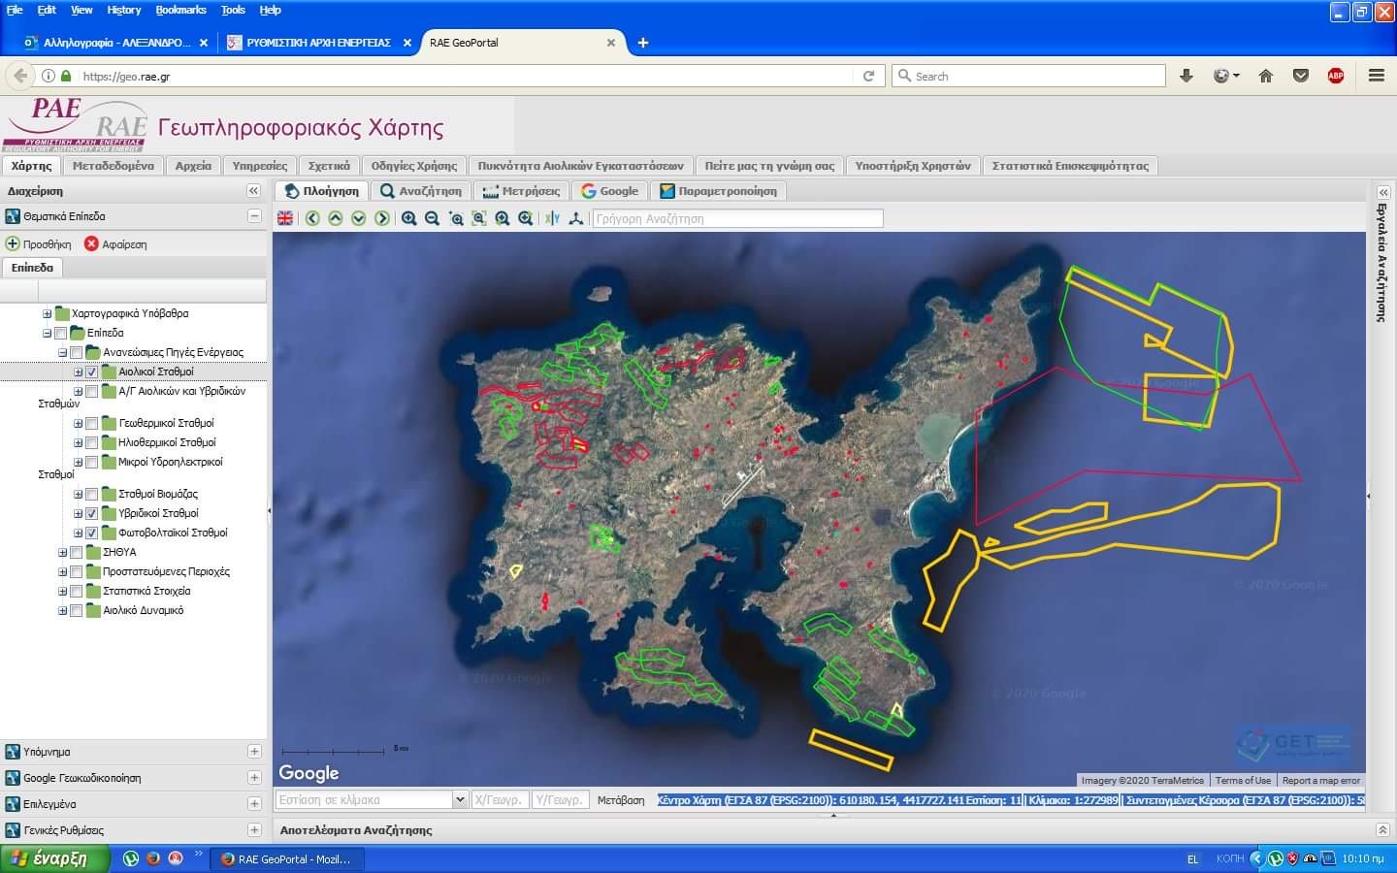Click the zoom out magnifier icon
1397x873 pixels.
coord(433,218)
